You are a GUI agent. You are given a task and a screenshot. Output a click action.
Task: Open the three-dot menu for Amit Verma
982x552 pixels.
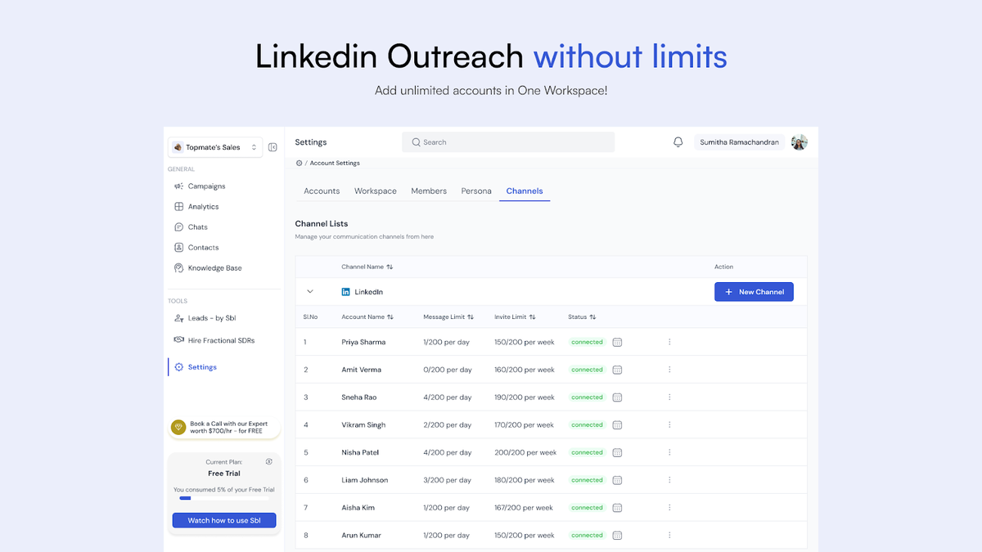point(669,370)
